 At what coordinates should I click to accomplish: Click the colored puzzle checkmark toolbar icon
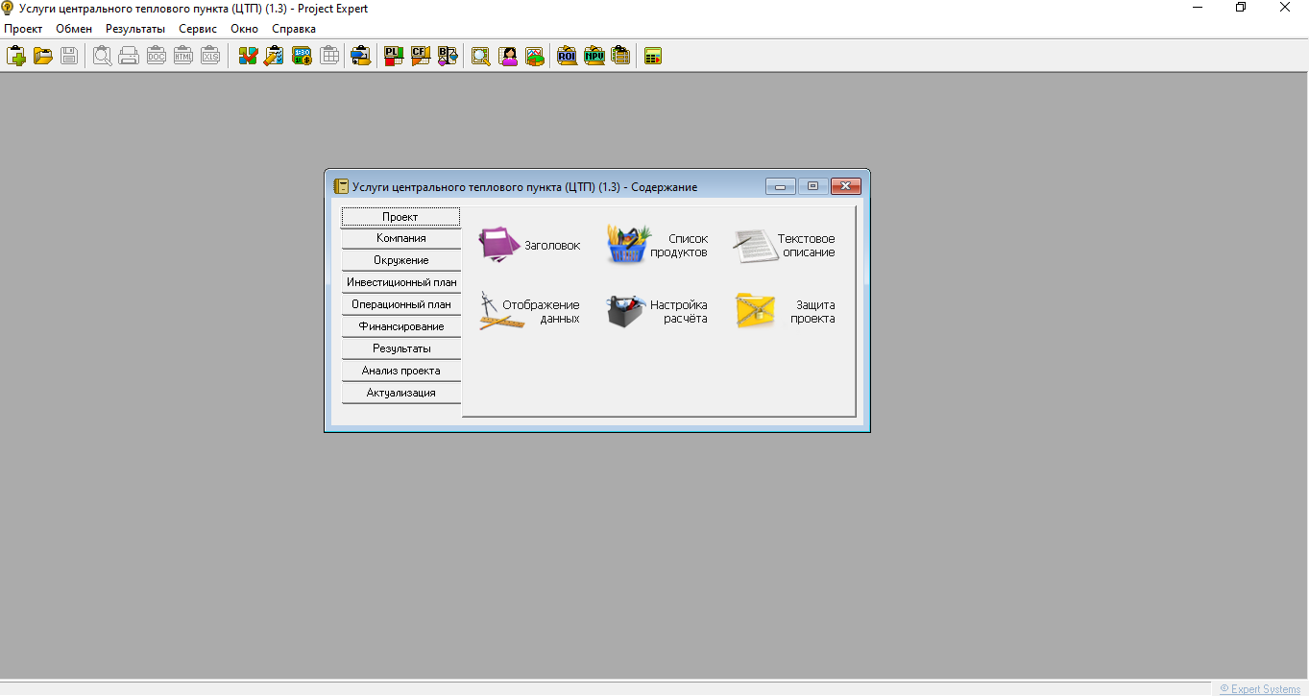(x=248, y=56)
